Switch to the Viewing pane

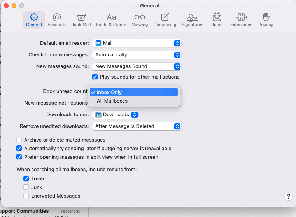[x=140, y=20]
